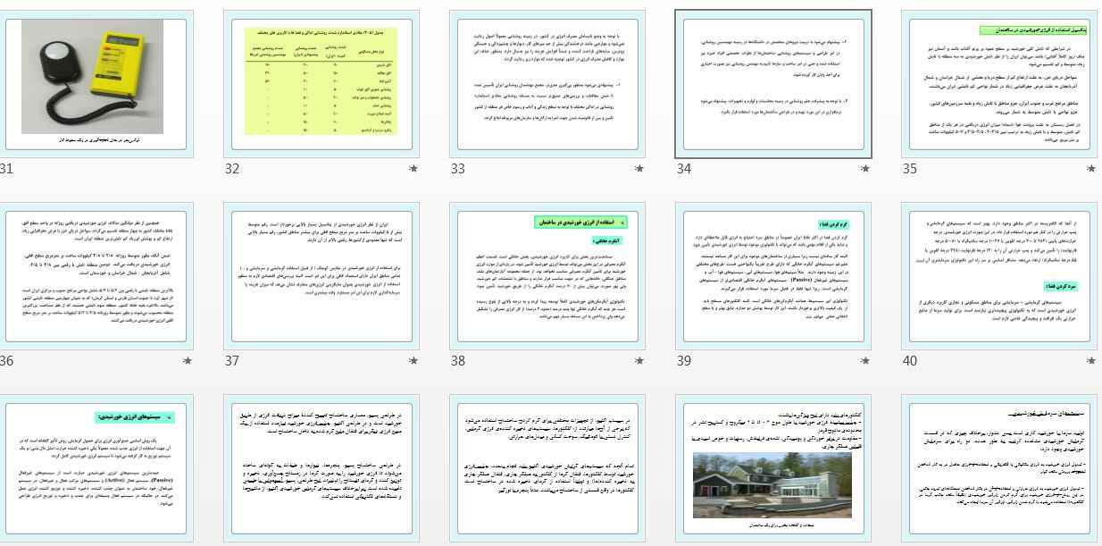This screenshot has width=1102, height=546.
Task: Click the star icon beneath slide 37
Action: tap(413, 361)
